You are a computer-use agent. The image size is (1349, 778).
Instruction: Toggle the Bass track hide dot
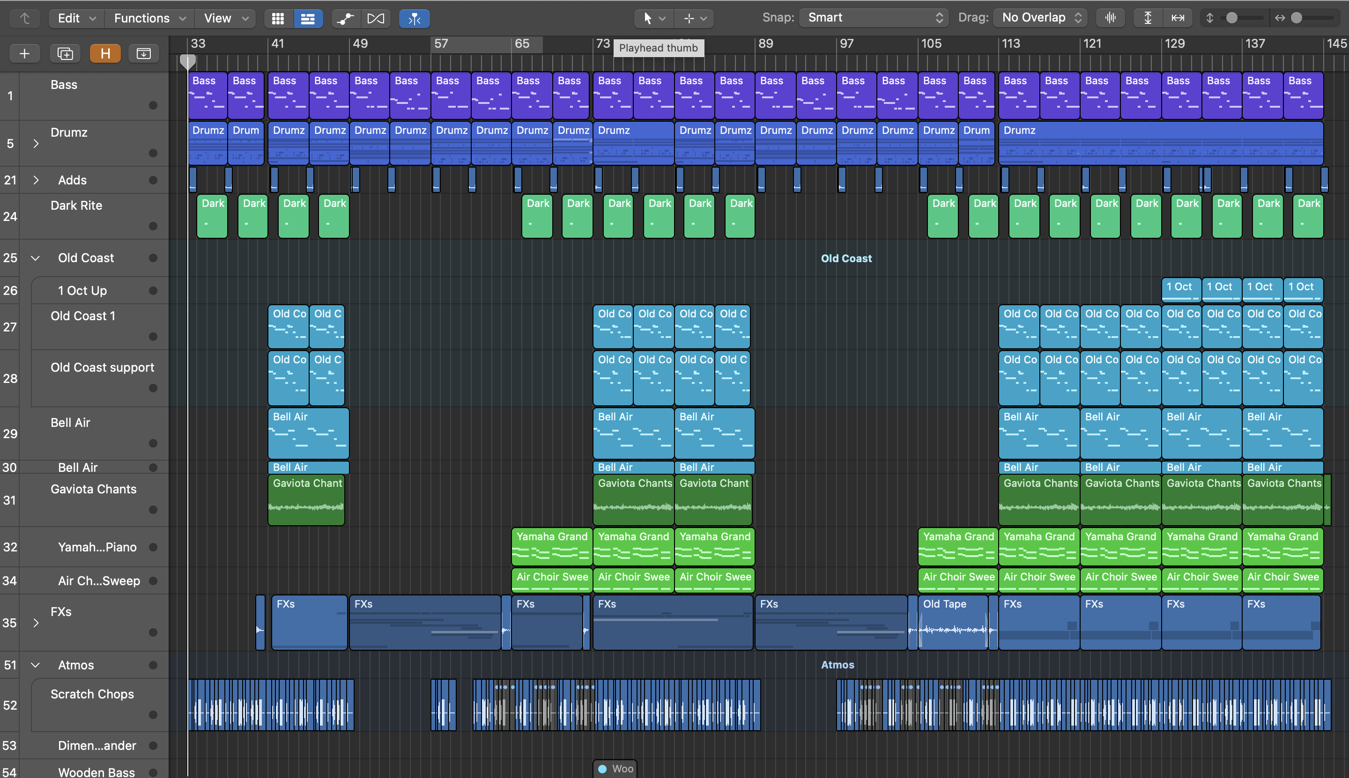(153, 105)
